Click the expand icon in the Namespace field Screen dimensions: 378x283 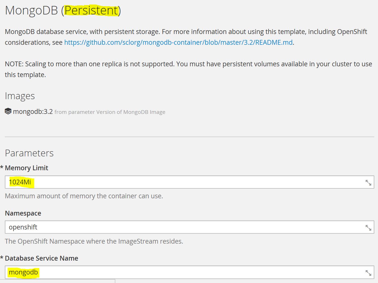[x=368, y=228]
